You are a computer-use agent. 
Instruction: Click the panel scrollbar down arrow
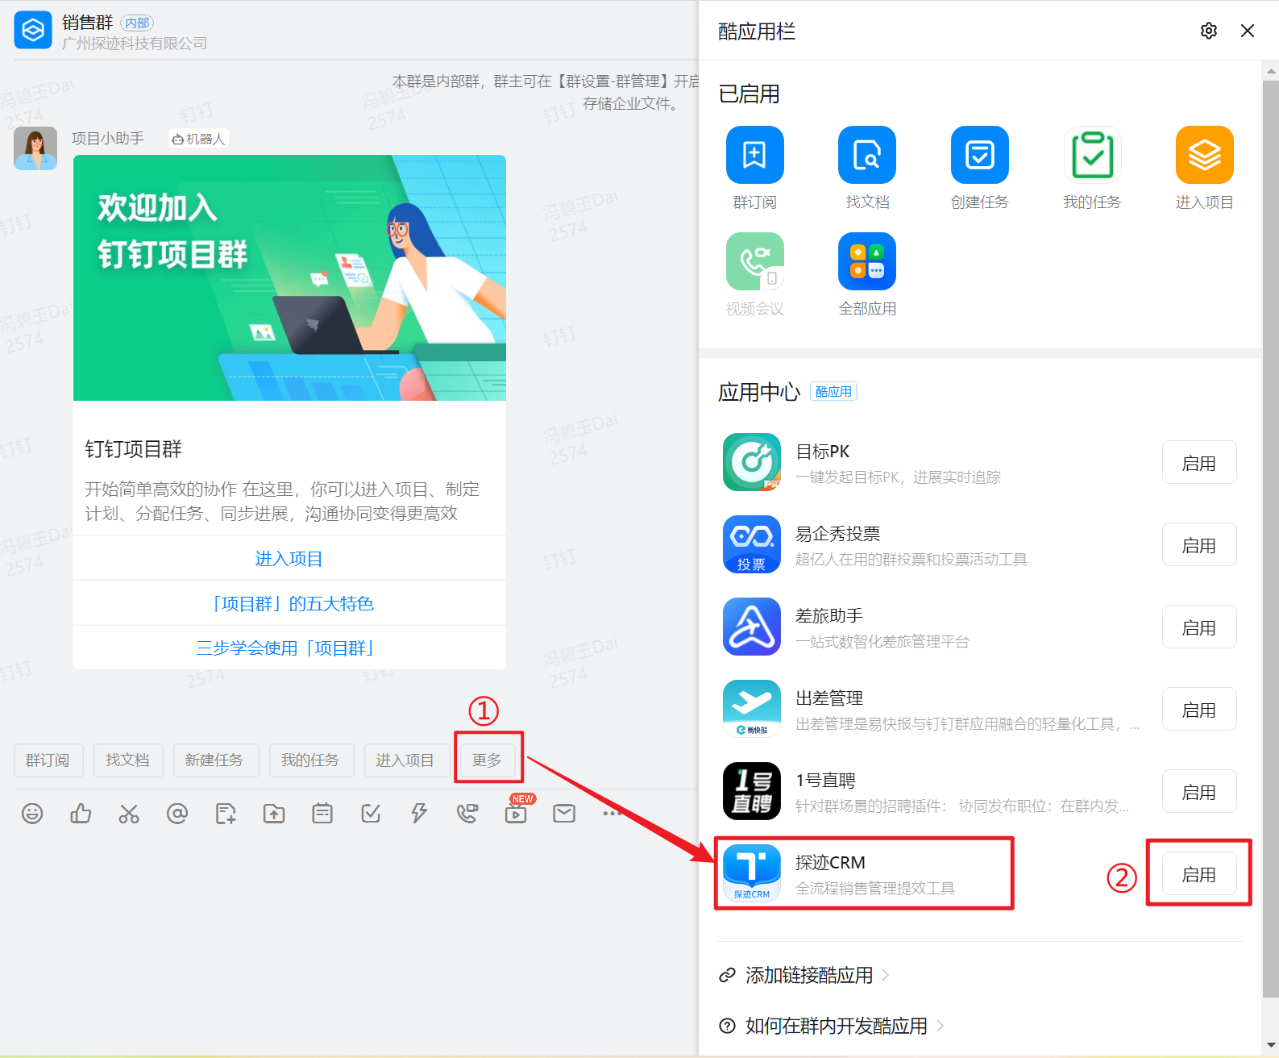pyautogui.click(x=1271, y=1046)
